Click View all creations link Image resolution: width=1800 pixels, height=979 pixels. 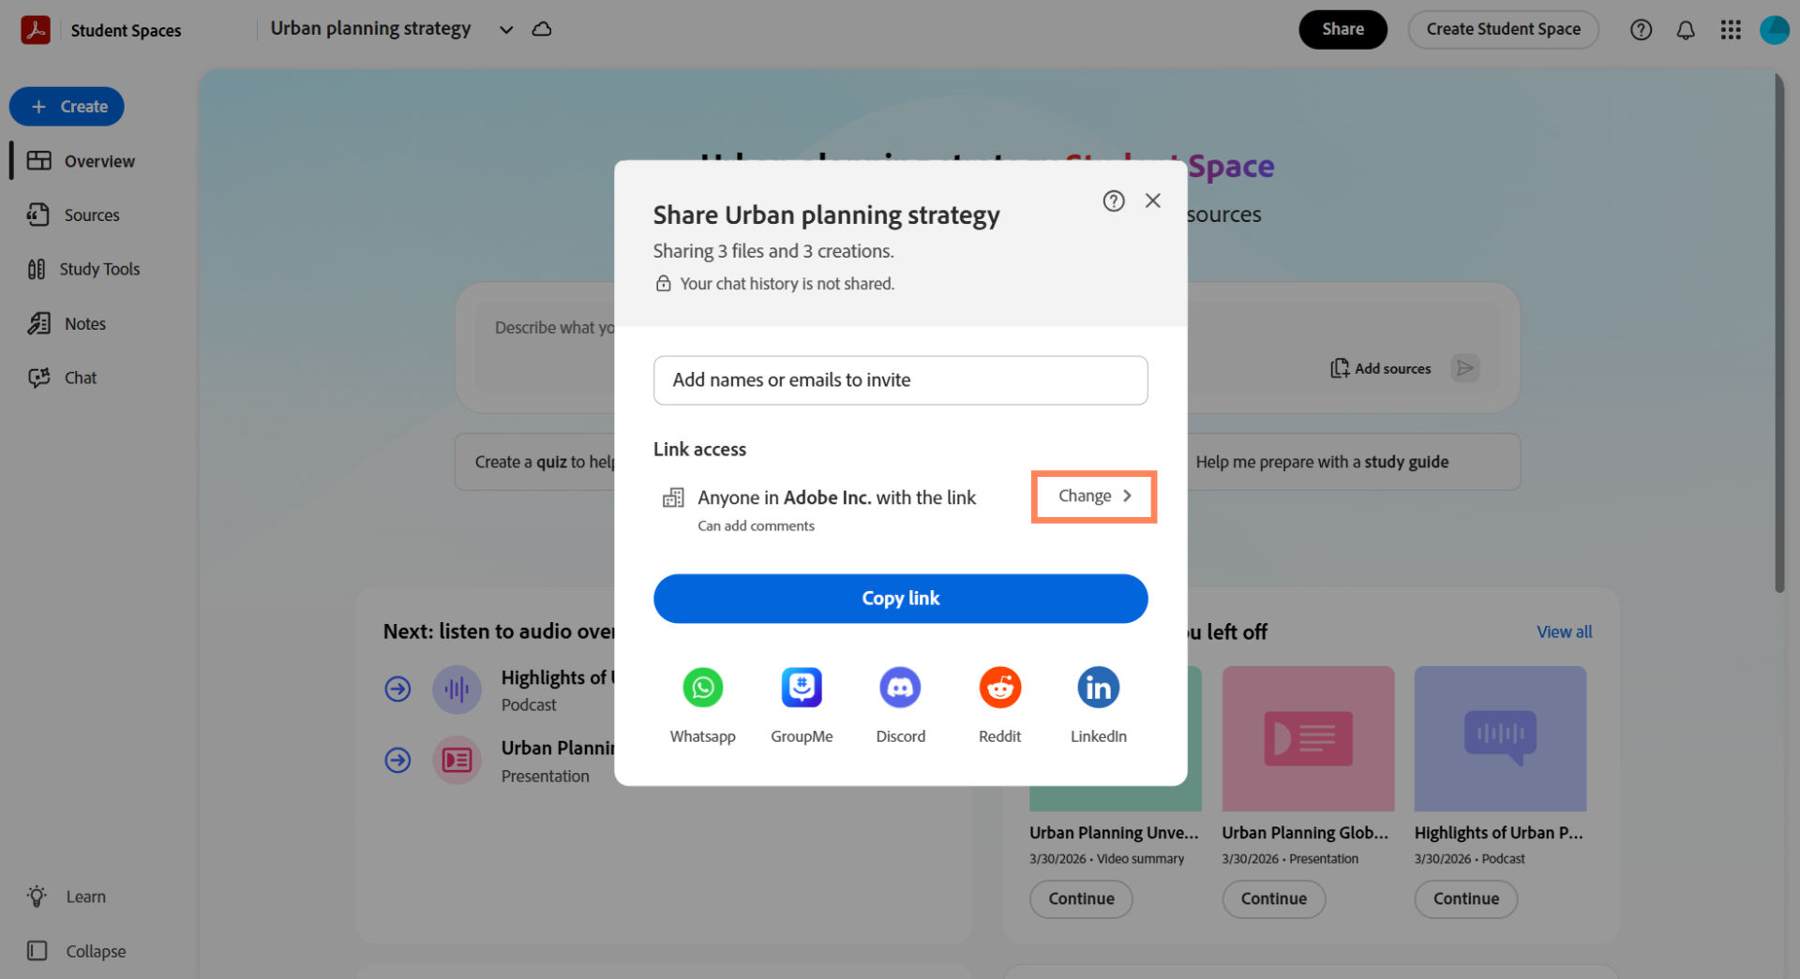pos(1564,631)
